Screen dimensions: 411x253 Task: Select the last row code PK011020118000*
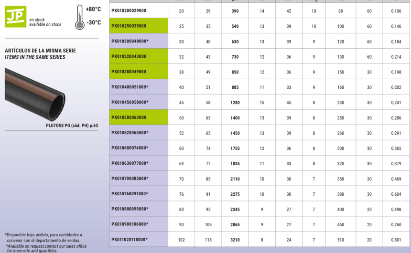coord(130,240)
